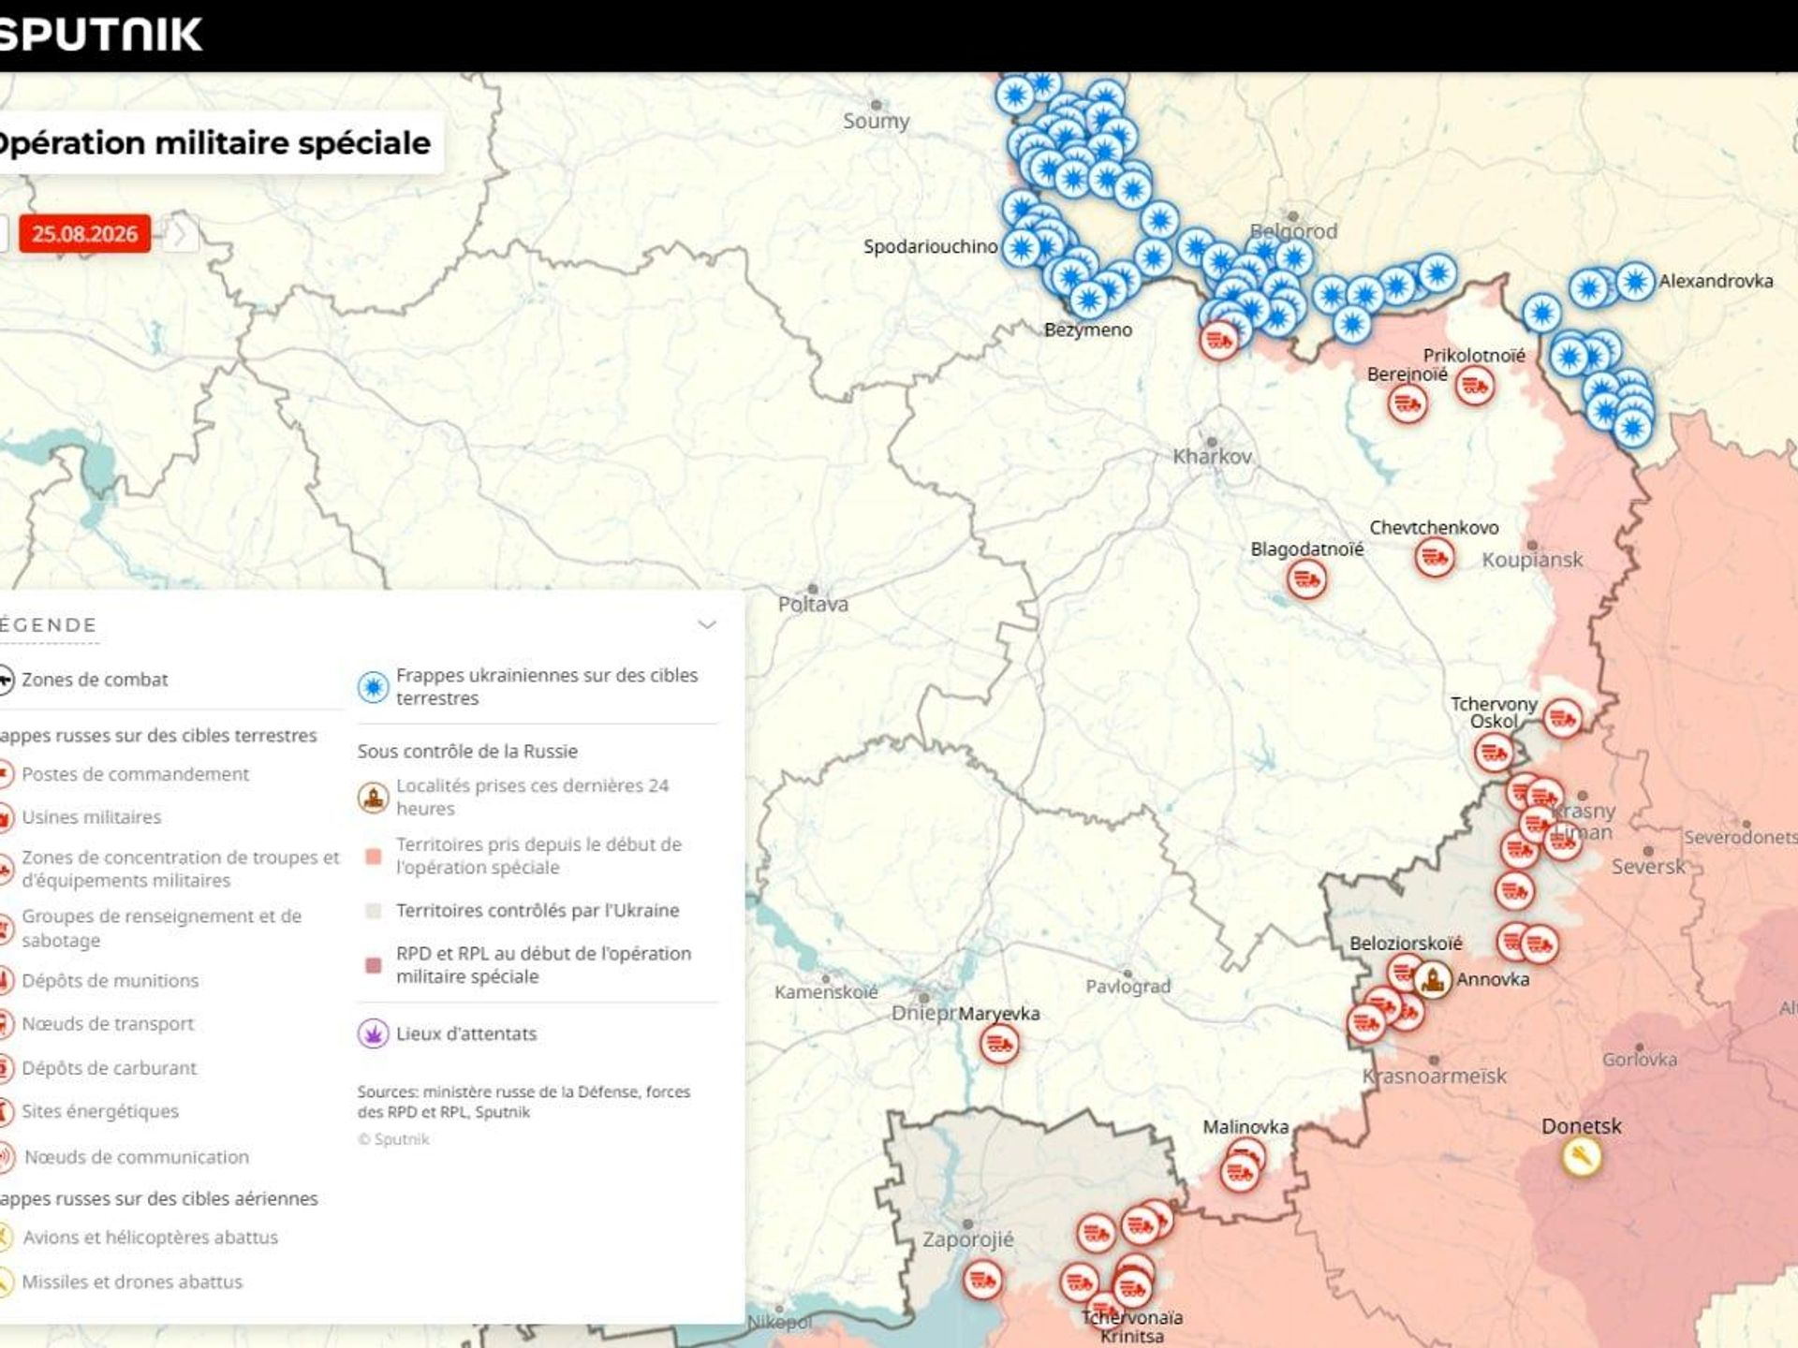This screenshot has height=1348, width=1798.
Task: Select the yellow marker under Donetsk
Action: click(1581, 1158)
